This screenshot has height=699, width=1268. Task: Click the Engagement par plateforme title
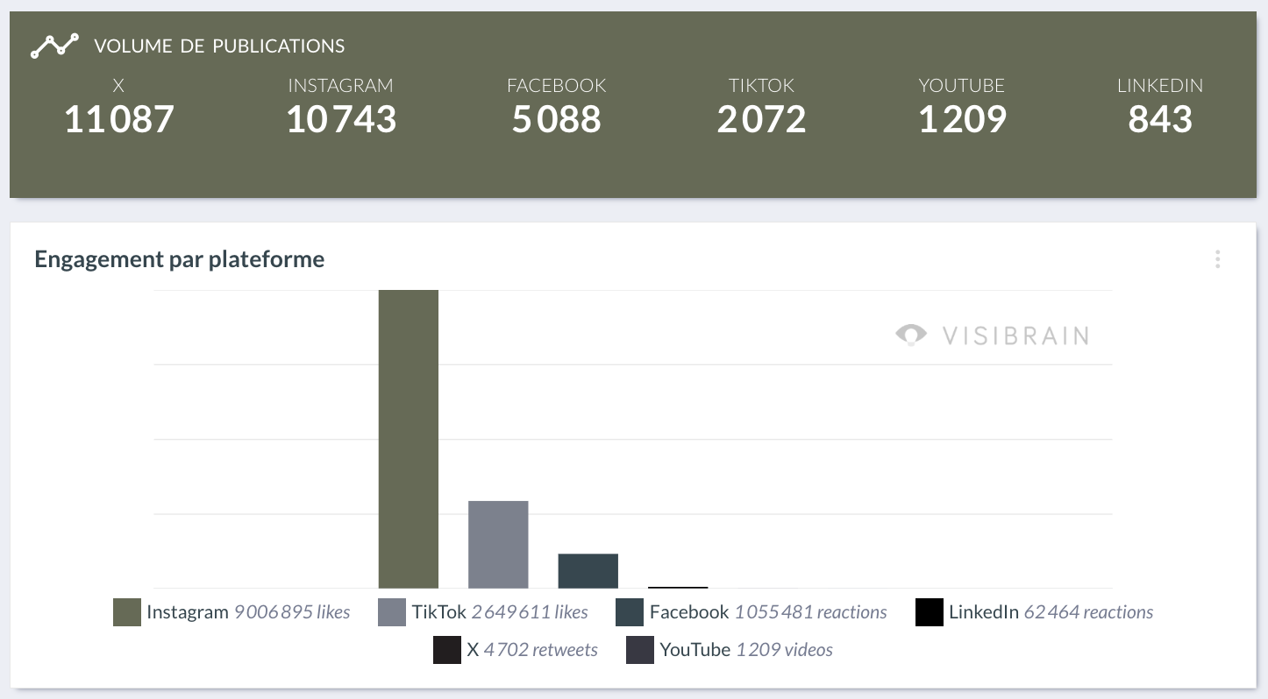[x=180, y=259]
